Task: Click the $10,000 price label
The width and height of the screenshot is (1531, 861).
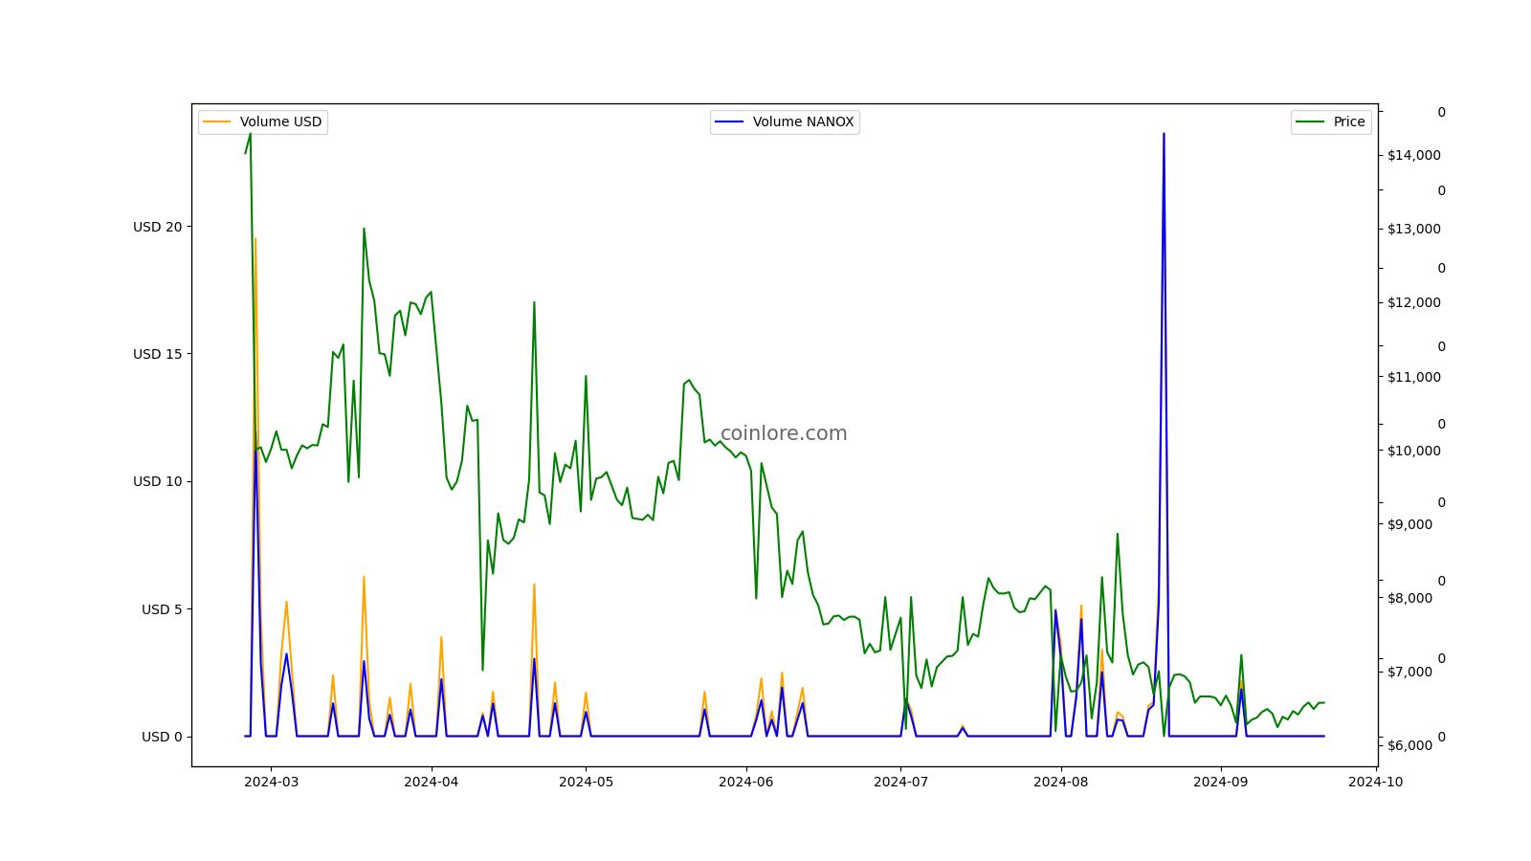Action: (x=1414, y=451)
